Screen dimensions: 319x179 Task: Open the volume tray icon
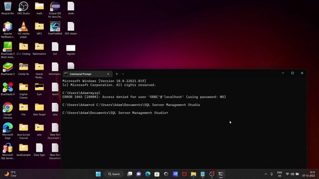[293, 174]
